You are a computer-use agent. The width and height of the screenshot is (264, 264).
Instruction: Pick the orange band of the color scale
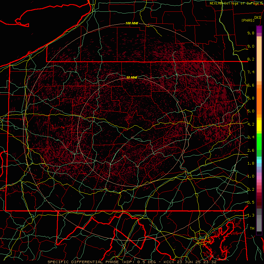[259, 101]
